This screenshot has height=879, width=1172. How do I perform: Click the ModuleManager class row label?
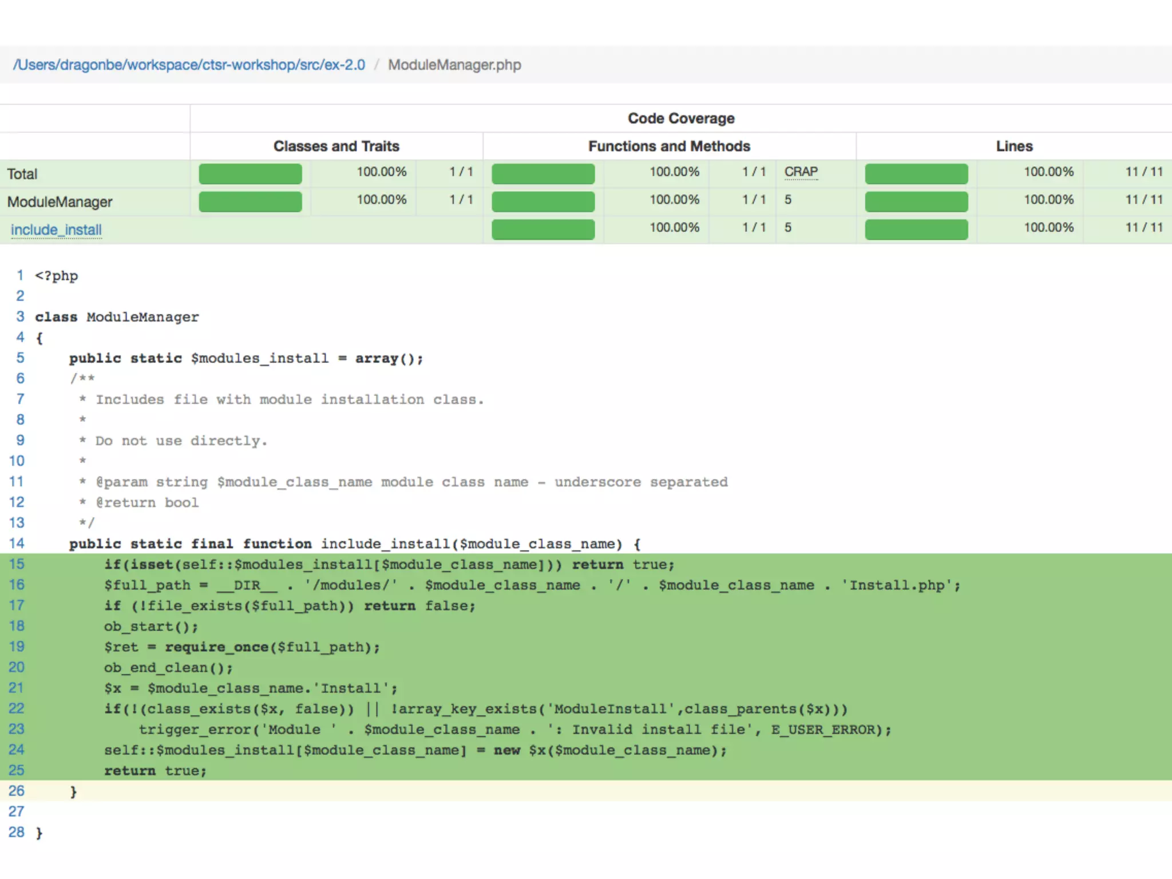[x=60, y=201]
